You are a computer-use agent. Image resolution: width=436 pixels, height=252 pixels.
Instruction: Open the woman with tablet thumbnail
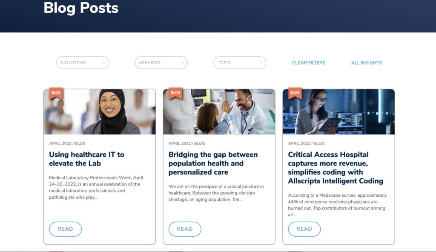(338, 112)
